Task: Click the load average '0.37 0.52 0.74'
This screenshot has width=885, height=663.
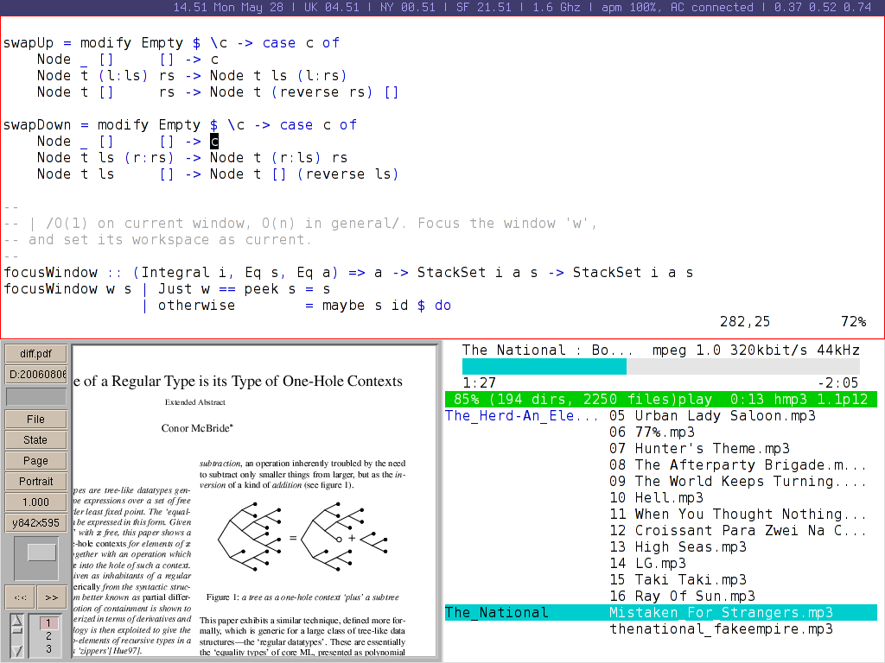Action: point(823,7)
